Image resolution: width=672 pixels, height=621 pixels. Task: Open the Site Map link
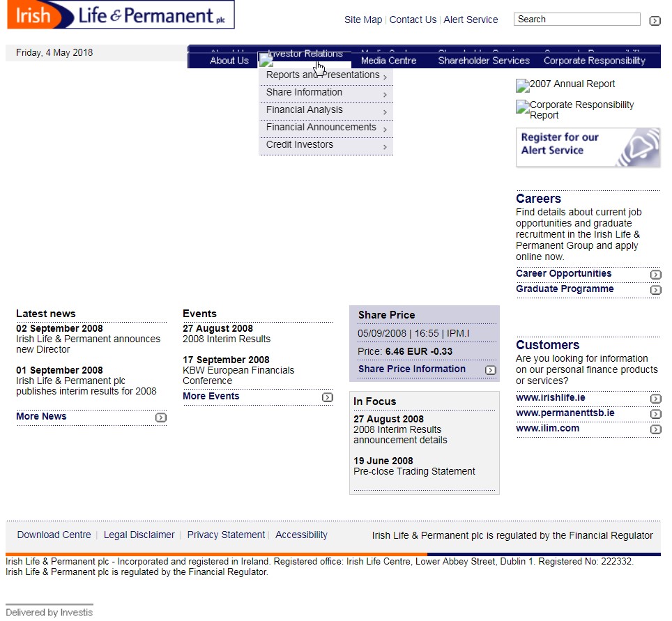(363, 20)
